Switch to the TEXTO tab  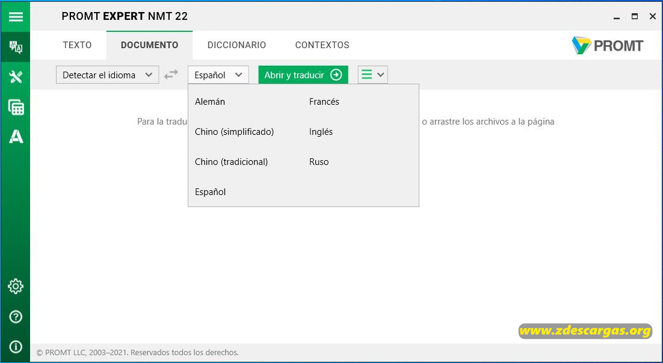click(77, 45)
